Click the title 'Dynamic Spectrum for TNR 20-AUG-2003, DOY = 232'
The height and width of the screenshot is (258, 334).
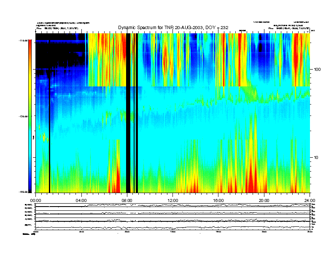click(173, 28)
